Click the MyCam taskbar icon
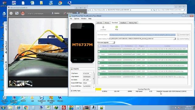195x110 pixels. tap(94, 108)
